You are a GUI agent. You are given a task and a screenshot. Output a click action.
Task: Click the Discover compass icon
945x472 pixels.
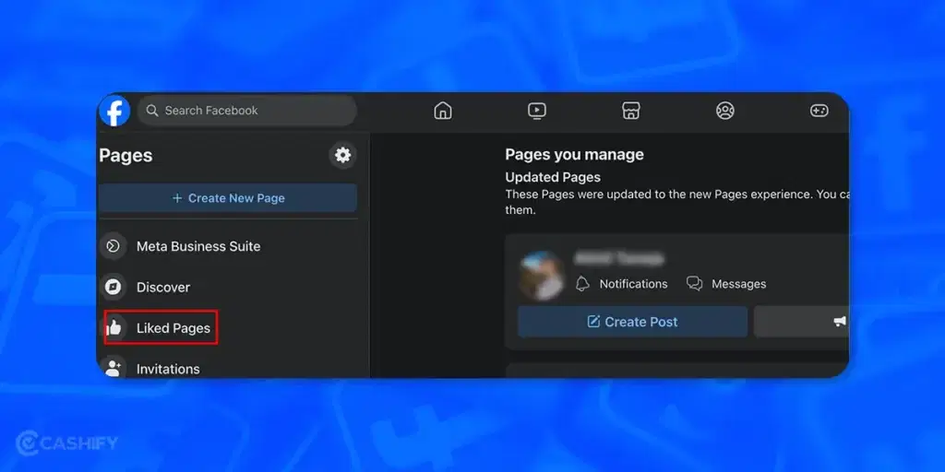pos(113,288)
